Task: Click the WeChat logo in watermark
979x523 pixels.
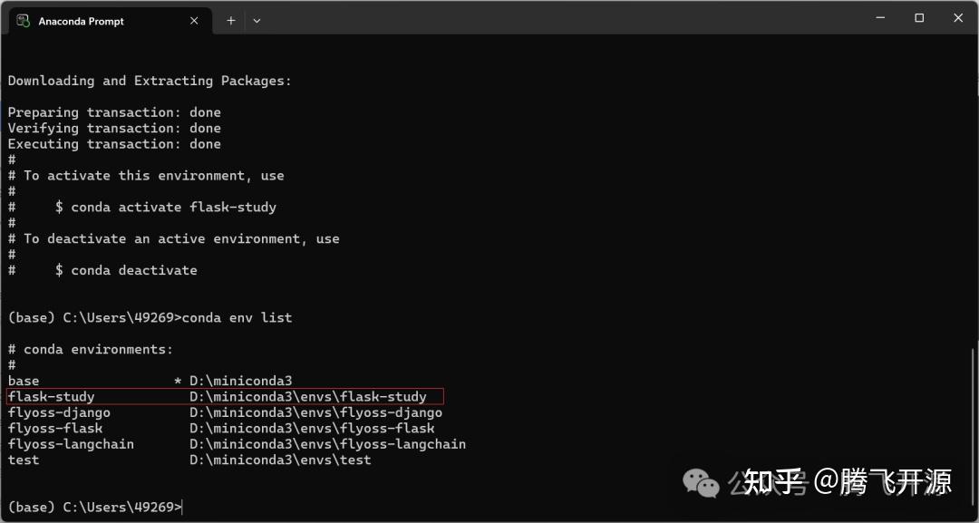Action: [x=701, y=484]
